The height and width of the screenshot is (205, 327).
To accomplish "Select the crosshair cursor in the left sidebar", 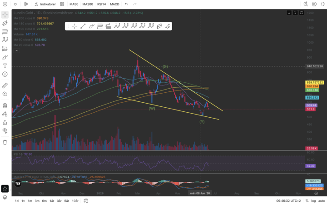I will pyautogui.click(x=5, y=15).
